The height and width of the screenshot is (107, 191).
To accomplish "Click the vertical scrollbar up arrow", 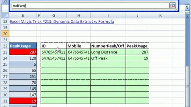I will point(187,17).
